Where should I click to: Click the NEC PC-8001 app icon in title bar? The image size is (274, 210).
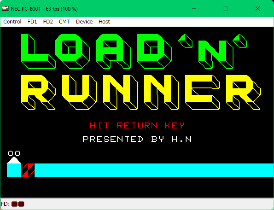click(x=5, y=9)
